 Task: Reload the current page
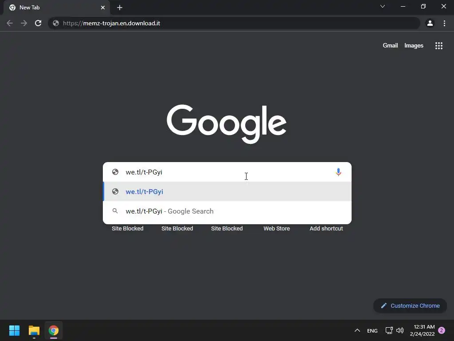coord(38,23)
